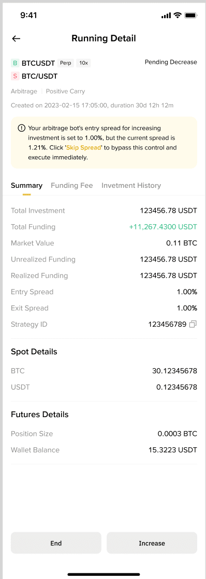Tap the Increase button
The image size is (206, 579).
152,543
